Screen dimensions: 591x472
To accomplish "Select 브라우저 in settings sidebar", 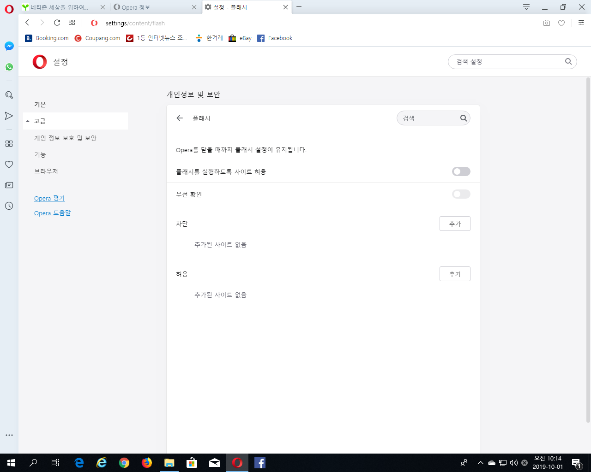I will (46, 171).
